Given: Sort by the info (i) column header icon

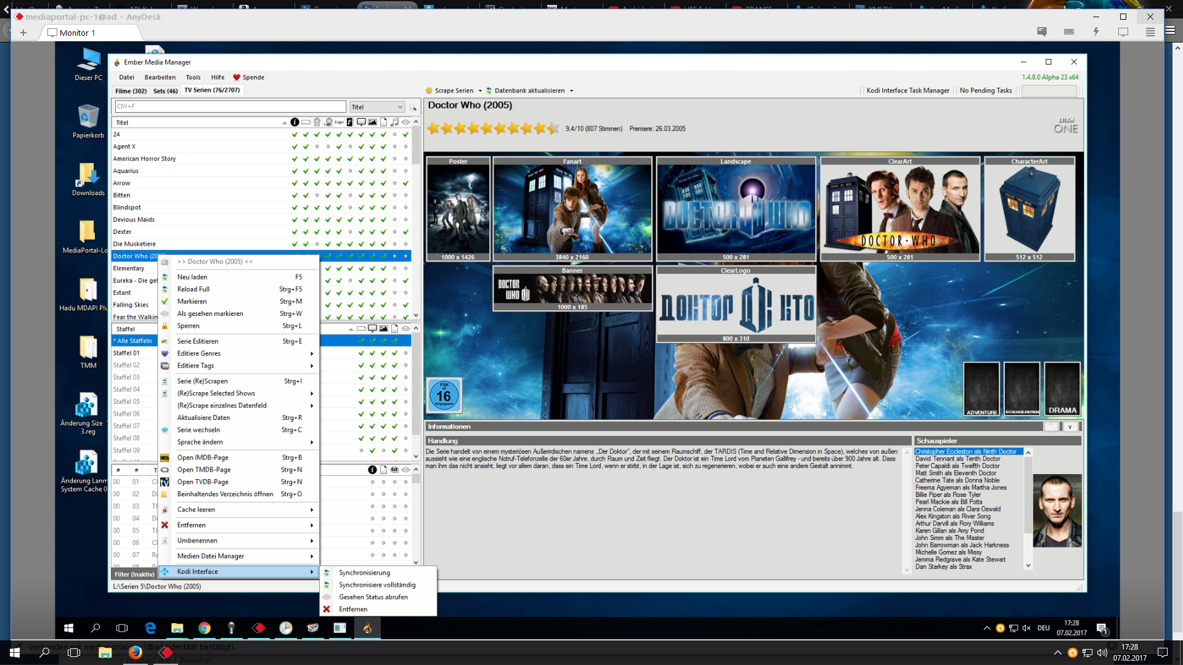Looking at the screenshot, I should point(295,122).
